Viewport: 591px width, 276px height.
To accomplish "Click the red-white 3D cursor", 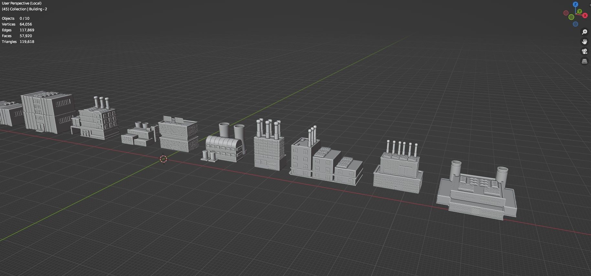I will (163, 159).
